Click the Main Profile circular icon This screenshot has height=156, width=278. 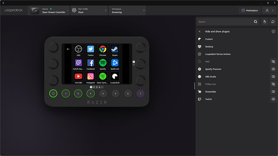tap(74, 10)
